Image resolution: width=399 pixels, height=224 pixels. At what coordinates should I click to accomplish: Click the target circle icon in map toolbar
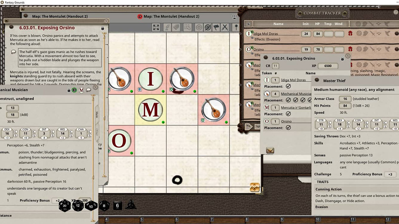click(x=199, y=27)
